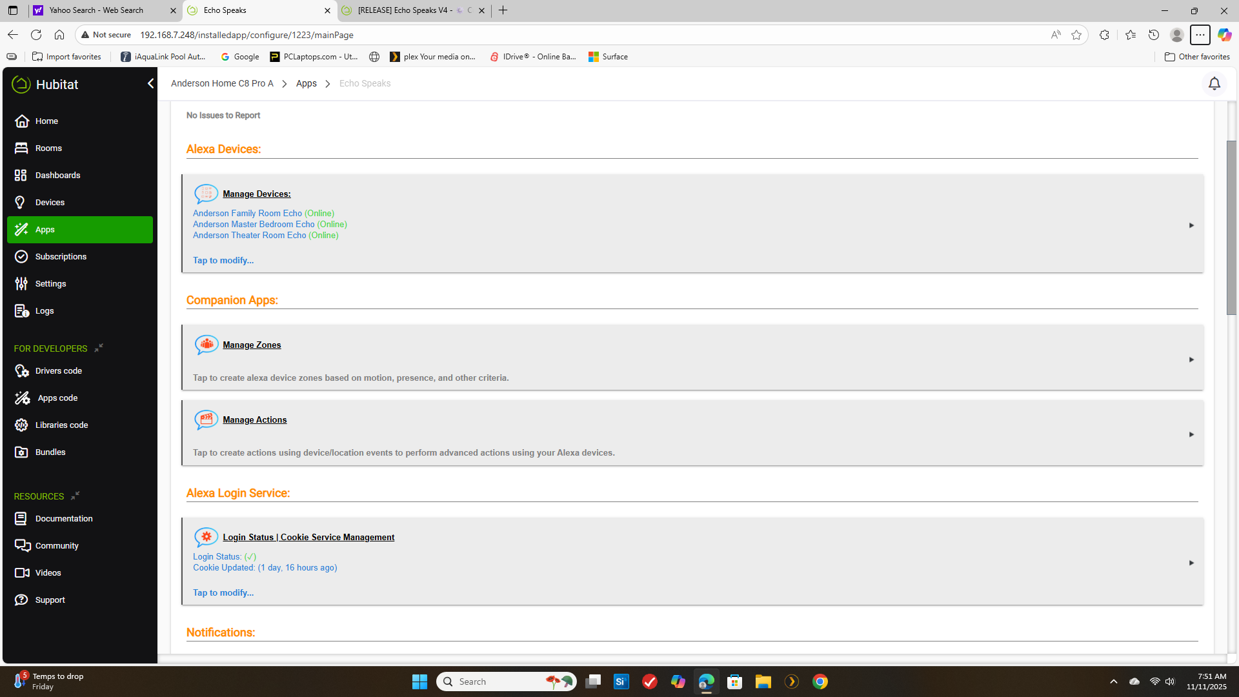Open Rooms from the sidebar

tap(48, 148)
